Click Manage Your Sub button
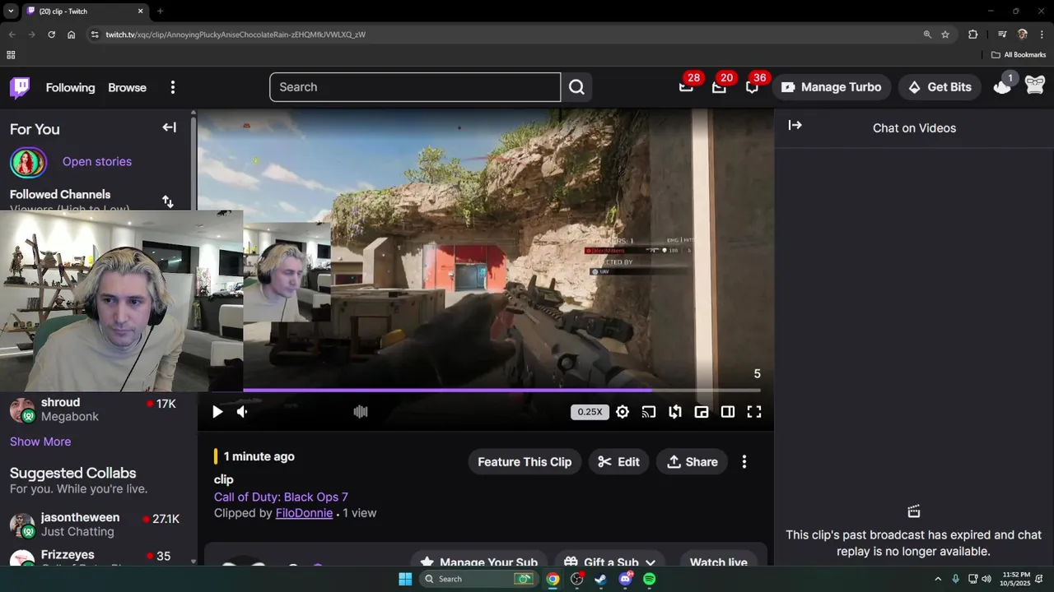Screen dimensions: 1054x592 point(479,562)
